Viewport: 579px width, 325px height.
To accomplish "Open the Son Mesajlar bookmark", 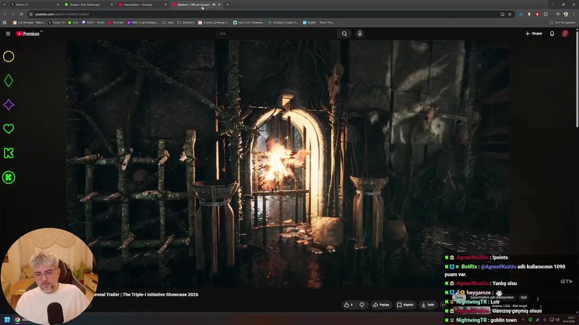I will tap(29, 22).
